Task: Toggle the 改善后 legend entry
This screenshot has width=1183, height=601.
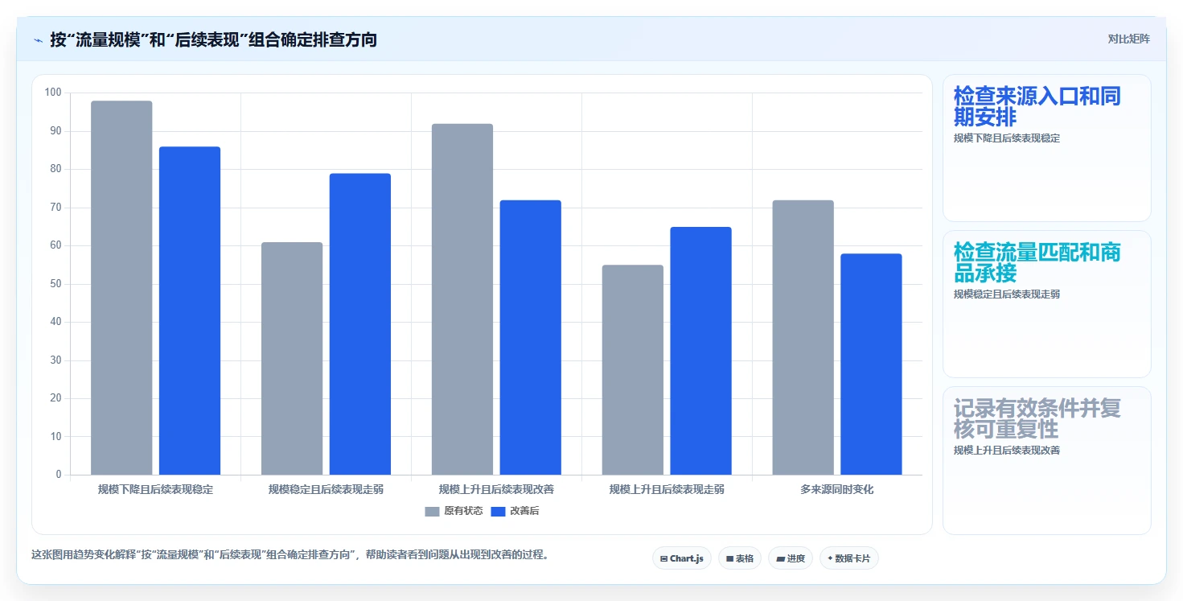Action: click(x=515, y=512)
